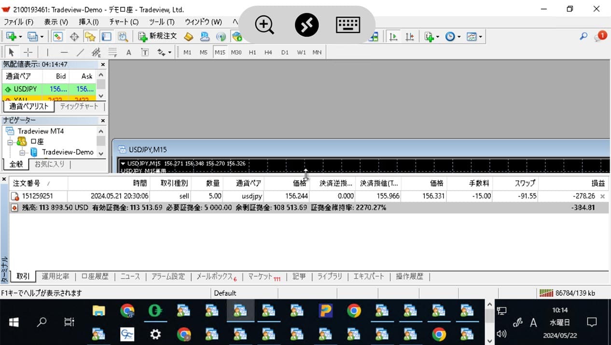Image resolution: width=611 pixels, height=345 pixels.
Task: Toggle the chart shift button
Action: click(410, 37)
